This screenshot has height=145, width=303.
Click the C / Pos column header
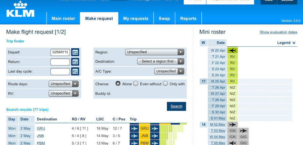click(119, 119)
